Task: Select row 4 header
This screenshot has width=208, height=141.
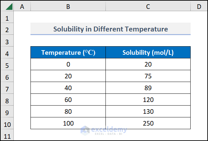Action: pyautogui.click(x=7, y=53)
